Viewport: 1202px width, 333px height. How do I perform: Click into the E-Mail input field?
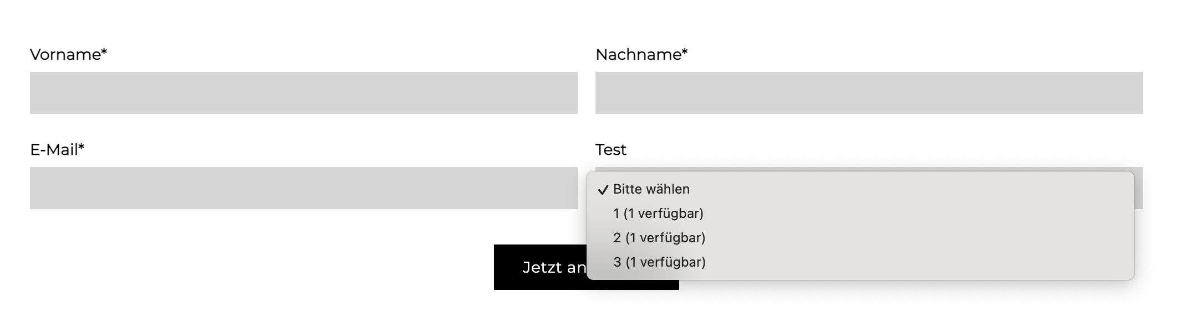pos(303,188)
